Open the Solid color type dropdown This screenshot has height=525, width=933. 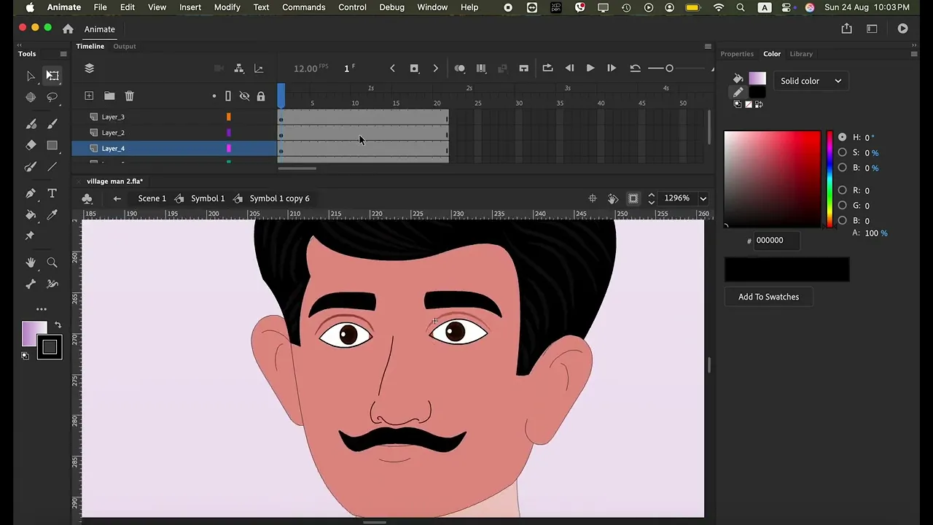coord(811,81)
